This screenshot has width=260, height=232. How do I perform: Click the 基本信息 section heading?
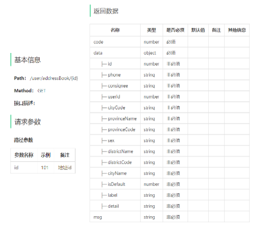click(x=27, y=60)
